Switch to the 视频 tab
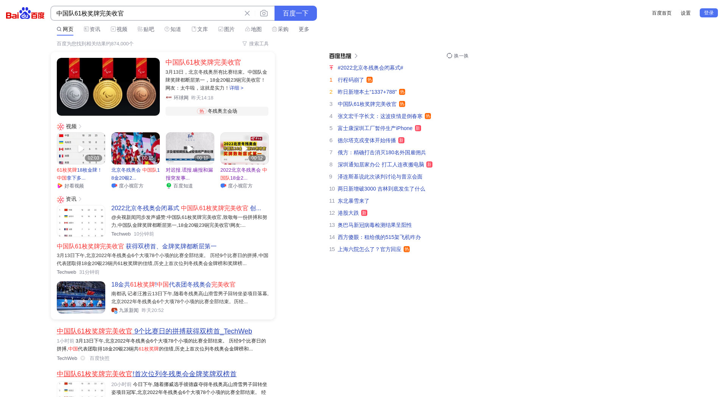Image resolution: width=727 pixels, height=397 pixels. pos(119,29)
